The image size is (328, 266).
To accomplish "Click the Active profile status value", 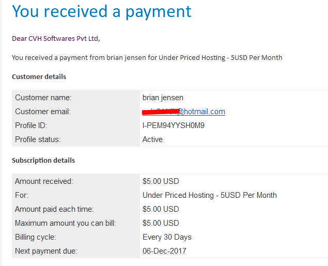I will pos(152,139).
